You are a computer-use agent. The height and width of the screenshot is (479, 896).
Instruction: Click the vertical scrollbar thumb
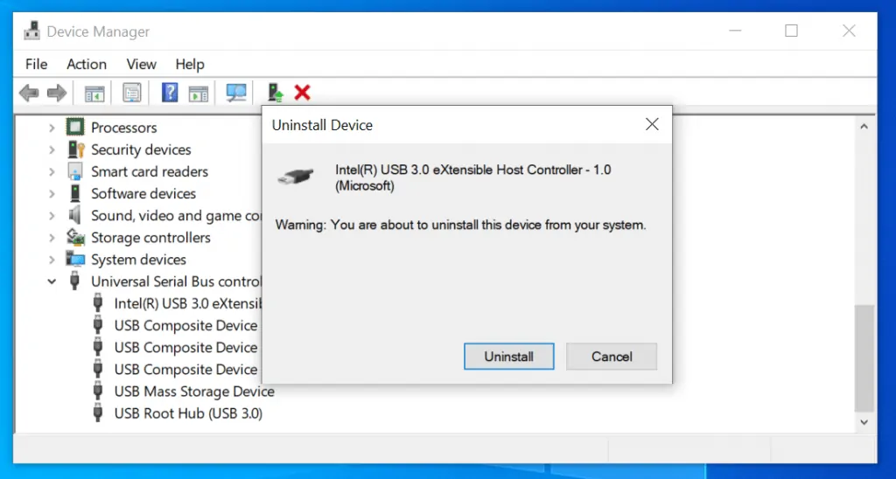(x=864, y=358)
